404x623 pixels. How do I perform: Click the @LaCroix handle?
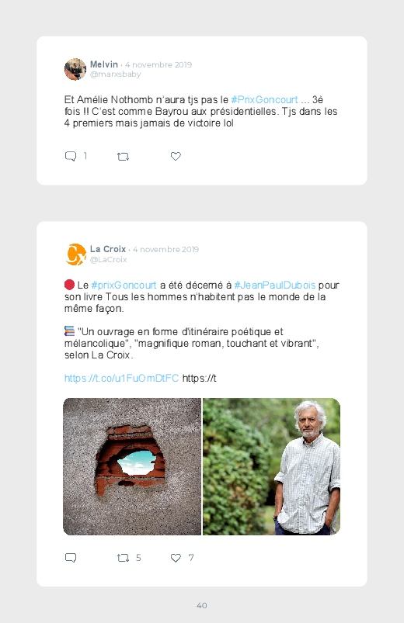[x=108, y=259]
